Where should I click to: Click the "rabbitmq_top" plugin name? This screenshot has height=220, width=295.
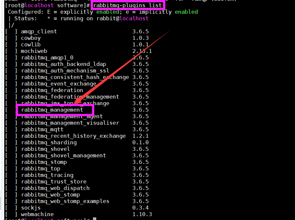[x=41, y=169]
